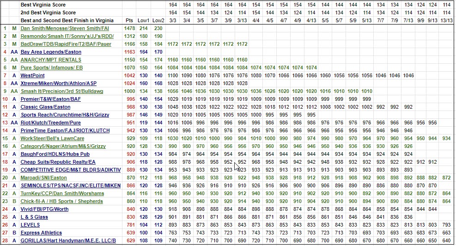Click 3/3 value 763 in Express Athletics row

(x=173, y=233)
